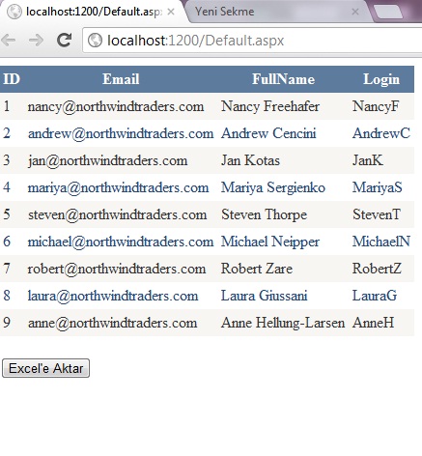Viewport: 422px width, 456px height.
Task: Click the name Steven Thorpe
Action: click(x=264, y=214)
